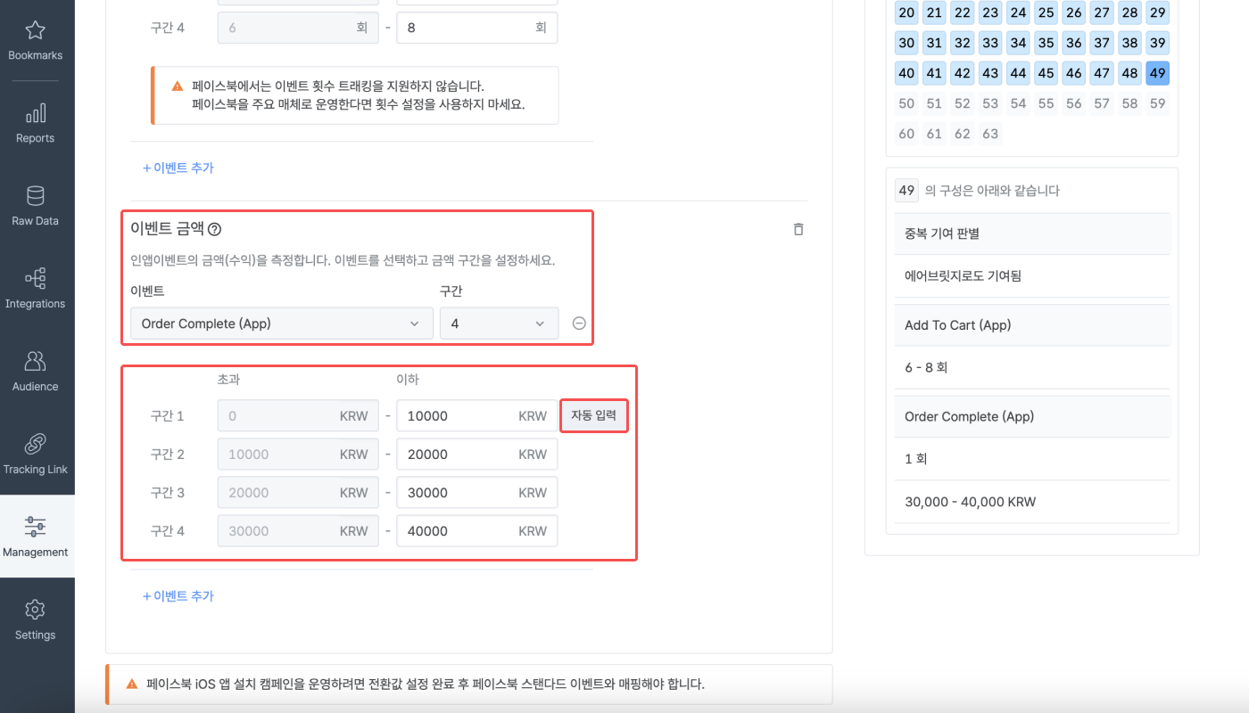Click disabled count 구간 4 lower limit 6
Viewport: 1249px width, 713px height.
click(x=298, y=28)
